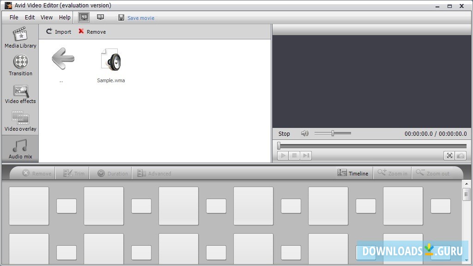Switch to the Audio mix panel
Viewport: 473px width, 266px height.
pos(20,149)
